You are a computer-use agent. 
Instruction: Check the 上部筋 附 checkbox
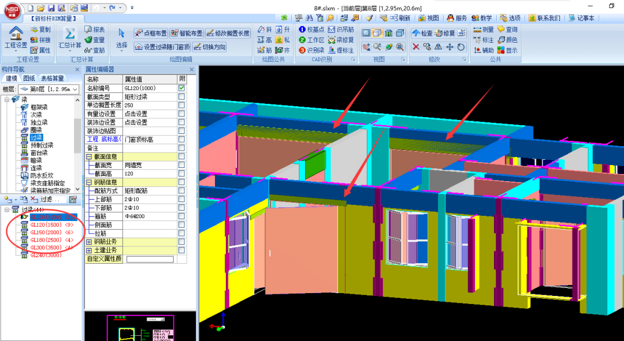pos(181,199)
